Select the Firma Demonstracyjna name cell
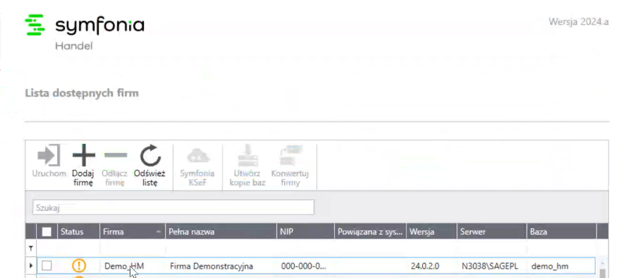Image resolution: width=633 pixels, height=278 pixels. 211,266
